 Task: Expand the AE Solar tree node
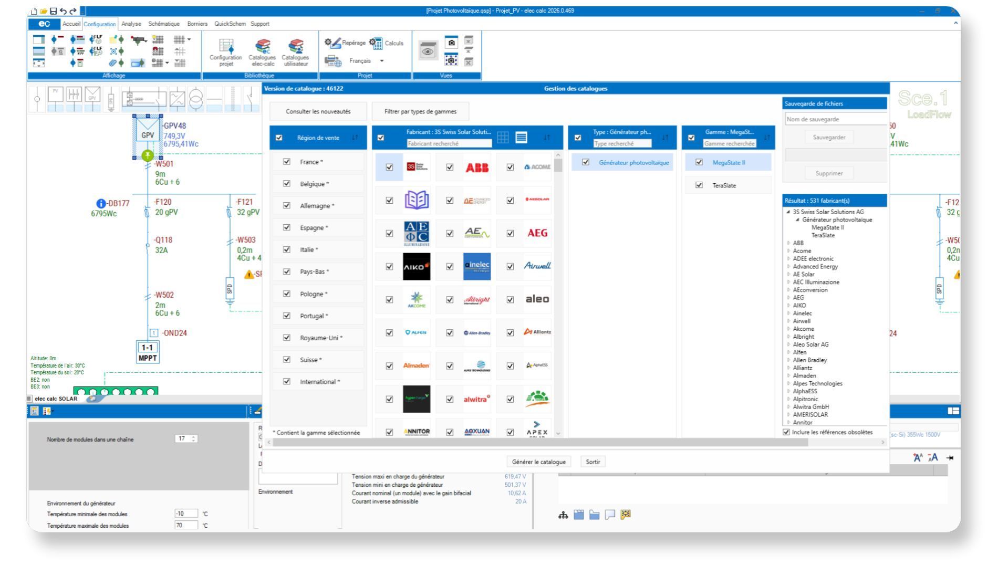[788, 274]
